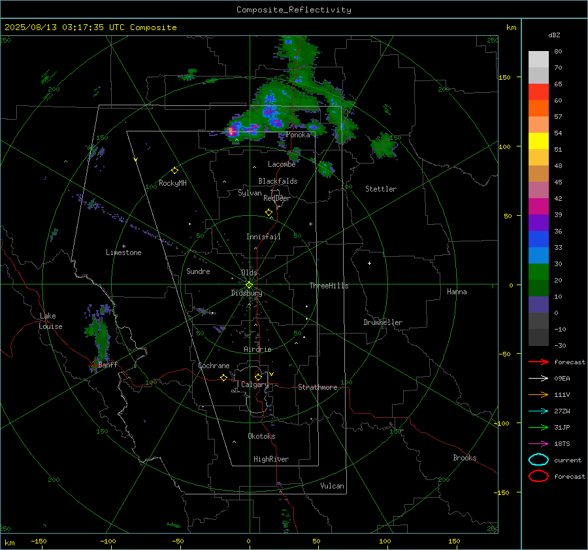This screenshot has width=588, height=550.
Task: Click the yellow diamond at the radar center
Action: [249, 284]
